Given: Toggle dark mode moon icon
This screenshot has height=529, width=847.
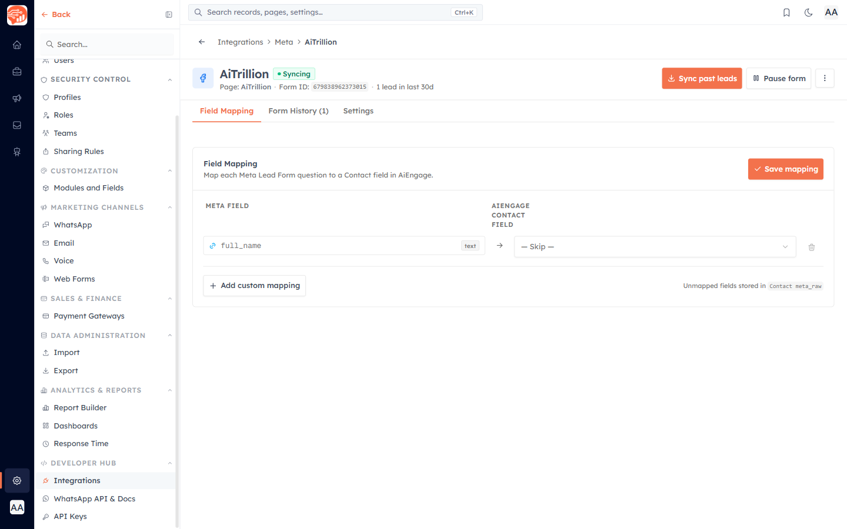Looking at the screenshot, I should pos(808,12).
